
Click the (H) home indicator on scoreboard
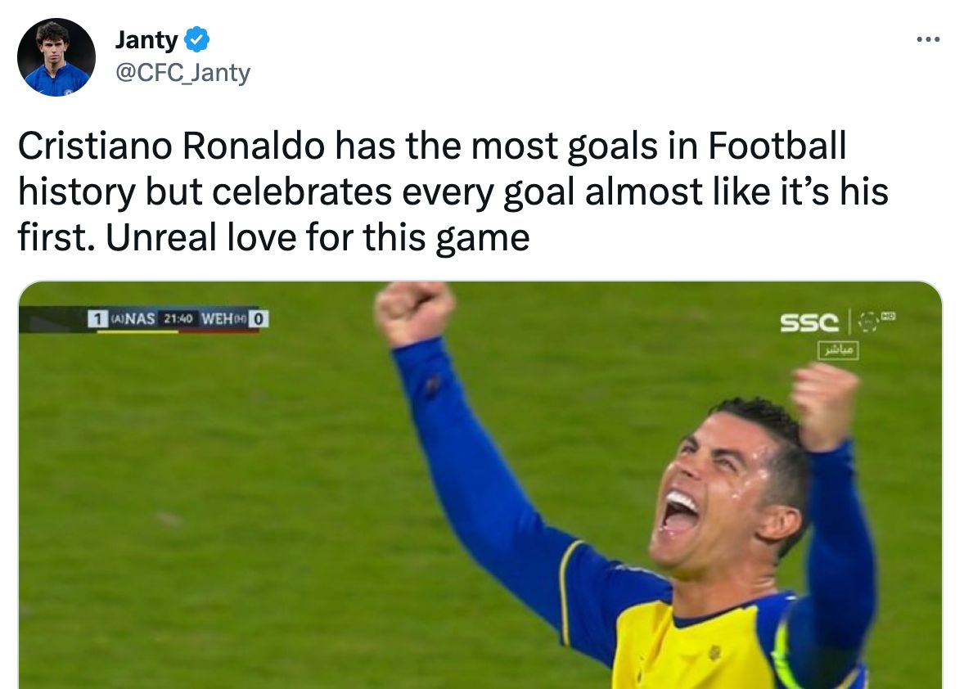point(241,318)
